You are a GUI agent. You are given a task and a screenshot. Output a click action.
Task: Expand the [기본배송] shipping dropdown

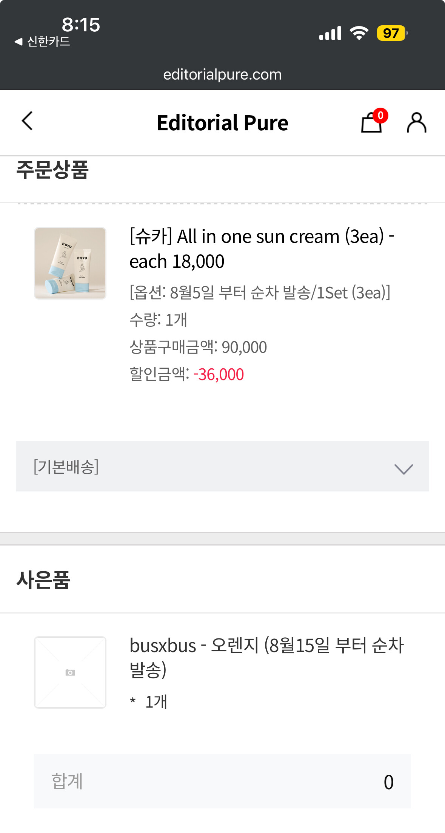[222, 467]
